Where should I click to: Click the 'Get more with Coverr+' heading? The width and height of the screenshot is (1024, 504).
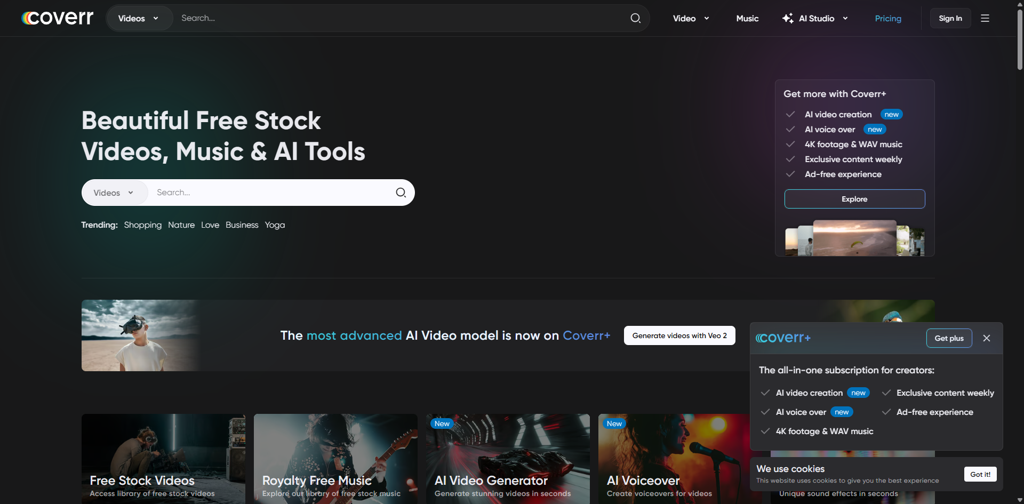pos(835,94)
